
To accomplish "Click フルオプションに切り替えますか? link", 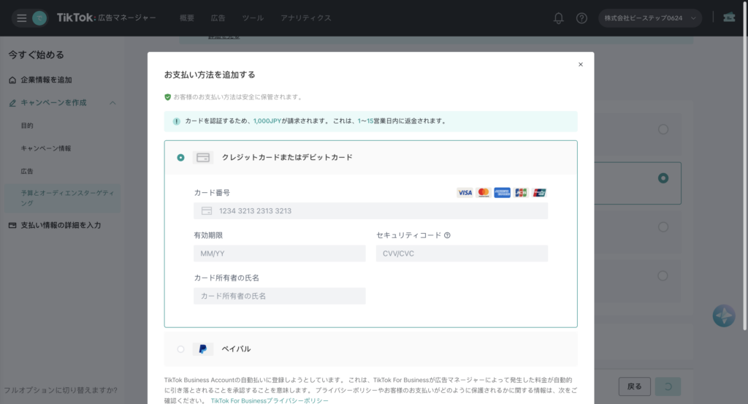I will (x=61, y=390).
